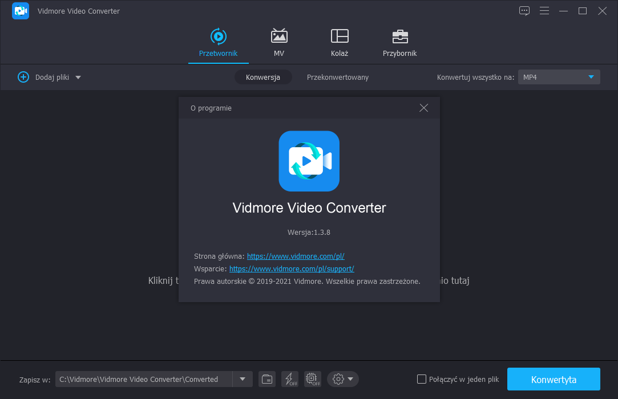Click the Vidmore logo in the About dialog
This screenshot has height=399, width=618.
pos(309,161)
